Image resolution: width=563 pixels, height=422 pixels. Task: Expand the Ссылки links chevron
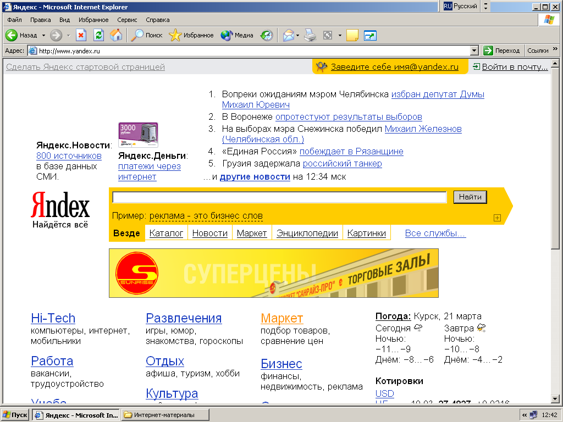tap(555, 49)
